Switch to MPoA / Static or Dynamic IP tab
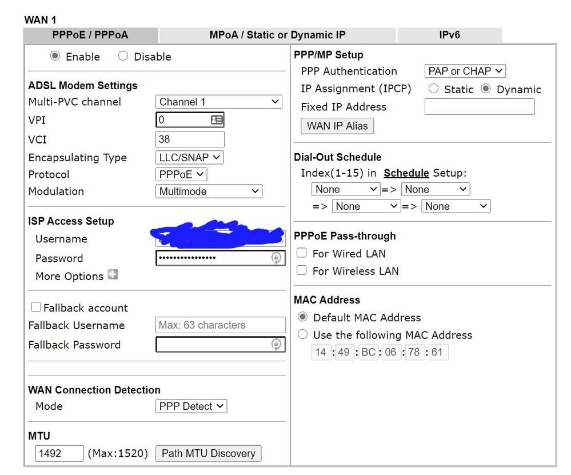This screenshot has height=475, width=571. click(277, 35)
